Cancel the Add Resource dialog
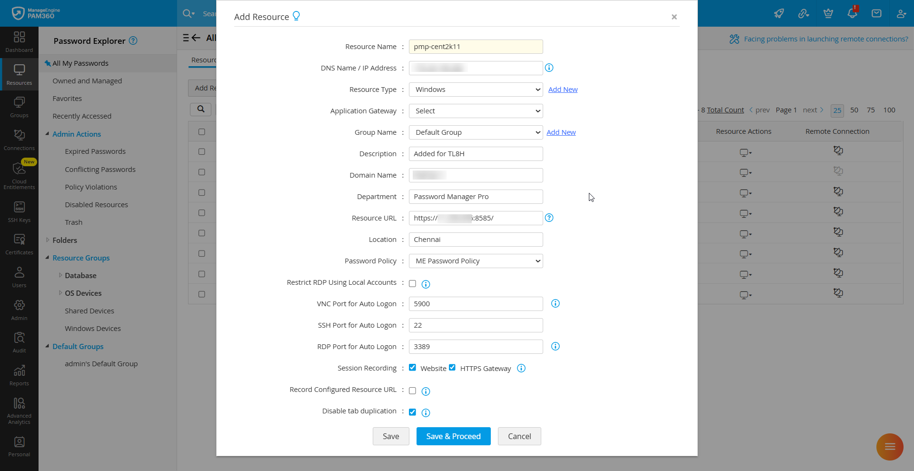 [x=519, y=436]
